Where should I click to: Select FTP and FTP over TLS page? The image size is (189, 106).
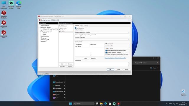coord(50,29)
